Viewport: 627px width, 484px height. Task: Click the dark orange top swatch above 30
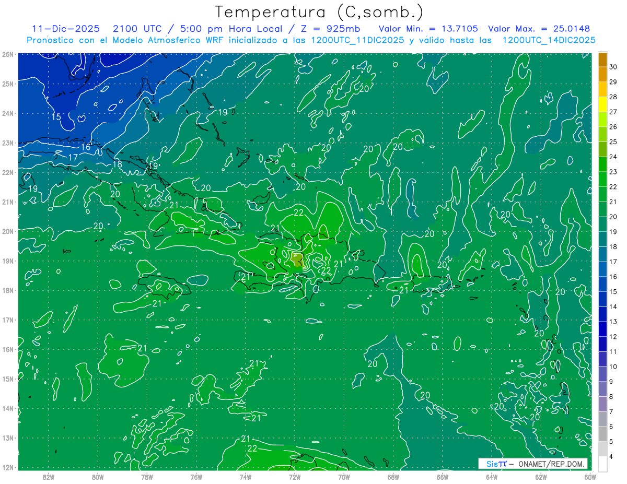(602, 59)
